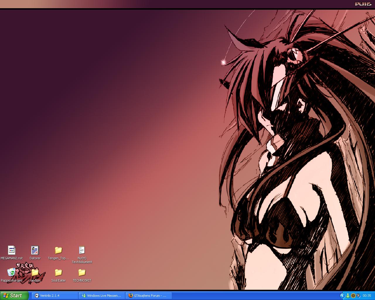Switch to Windows Live Messenger taskbar button
This screenshot has height=300, width=375.
click(102, 296)
